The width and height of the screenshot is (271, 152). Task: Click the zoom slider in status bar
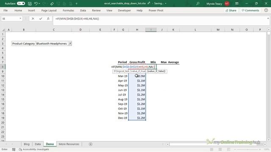point(248,149)
